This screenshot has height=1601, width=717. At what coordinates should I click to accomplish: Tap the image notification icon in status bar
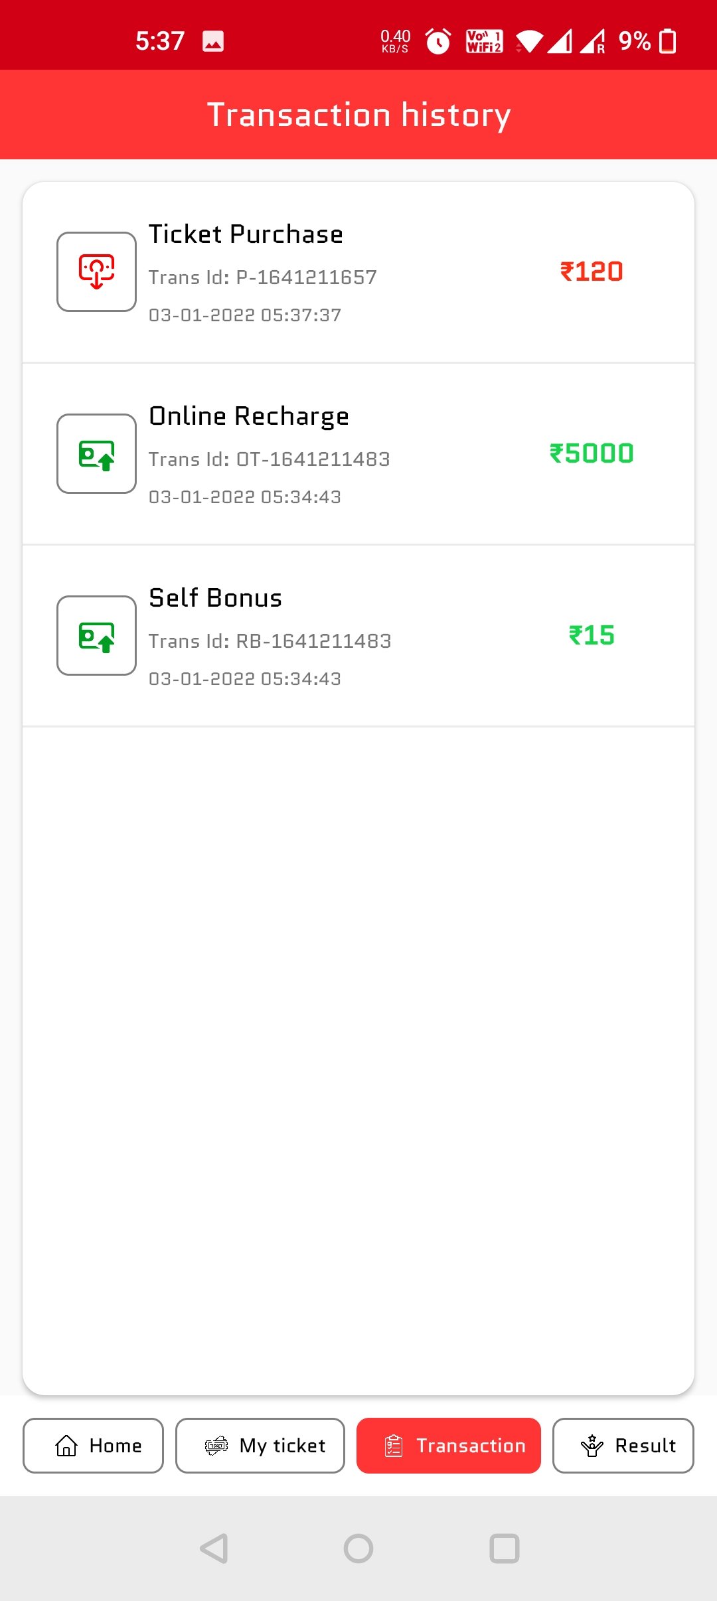(x=213, y=41)
